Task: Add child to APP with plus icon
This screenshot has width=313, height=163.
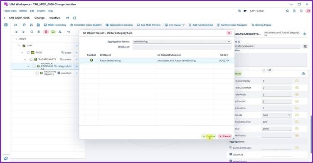Action: tap(77, 46)
